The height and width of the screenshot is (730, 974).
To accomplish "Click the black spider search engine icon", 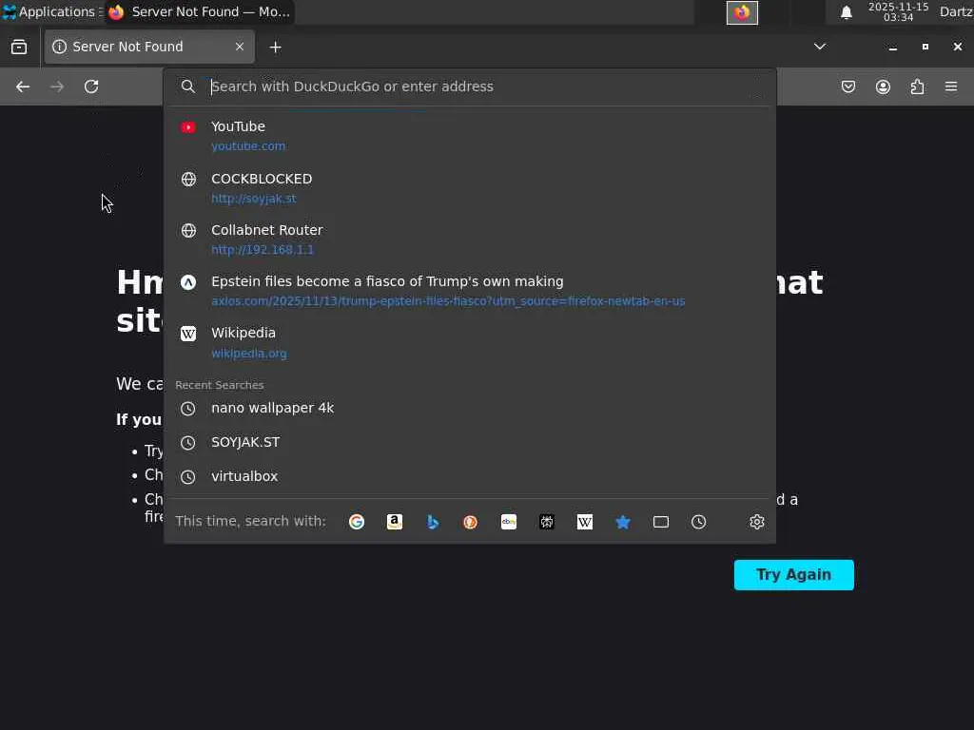I will coord(547,522).
